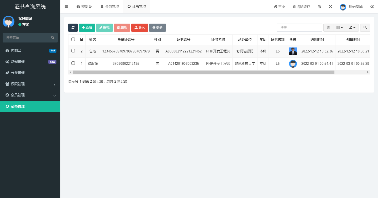
Task: Click the 创建时间 column header
Action: coord(353,40)
